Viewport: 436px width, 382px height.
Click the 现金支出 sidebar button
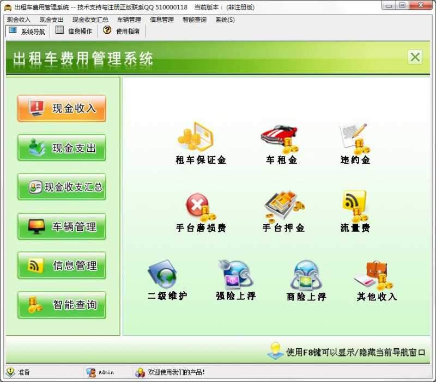(x=61, y=147)
